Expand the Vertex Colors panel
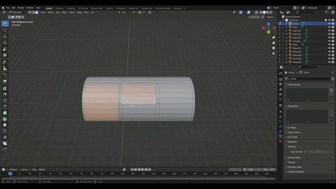 pos(293,132)
